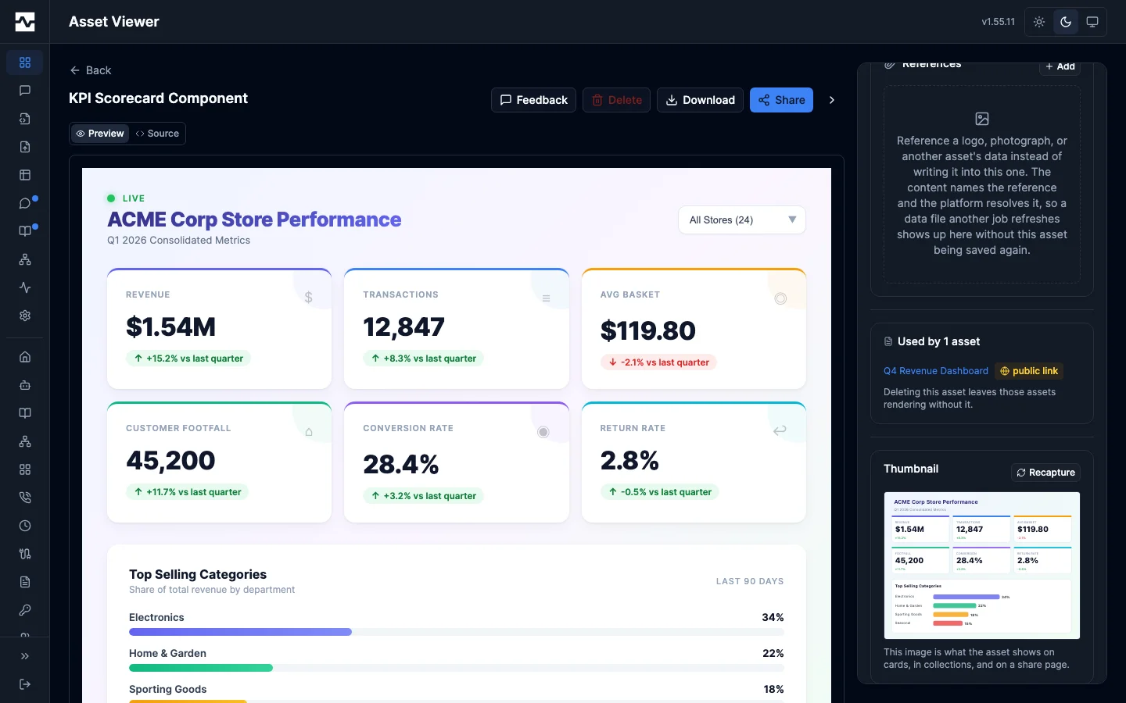Click the image placeholder icon in References

pyautogui.click(x=982, y=119)
